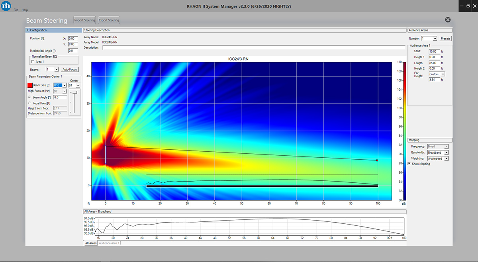Viewport: 478px width, 262px height.
Task: Click the Height 1 input field
Action: pos(434,57)
